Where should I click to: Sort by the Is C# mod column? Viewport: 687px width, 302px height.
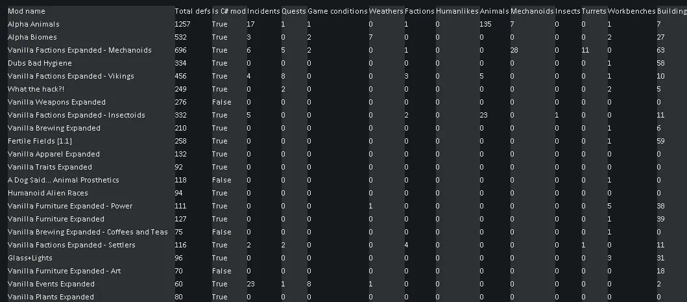point(228,11)
